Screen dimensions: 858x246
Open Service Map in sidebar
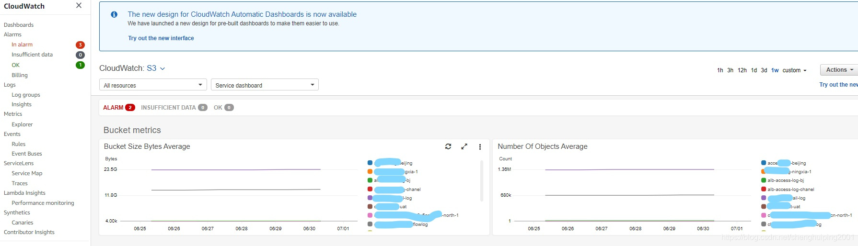click(27, 173)
